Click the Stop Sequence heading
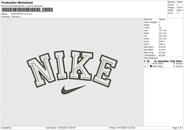184x130 pixels. click(151, 58)
